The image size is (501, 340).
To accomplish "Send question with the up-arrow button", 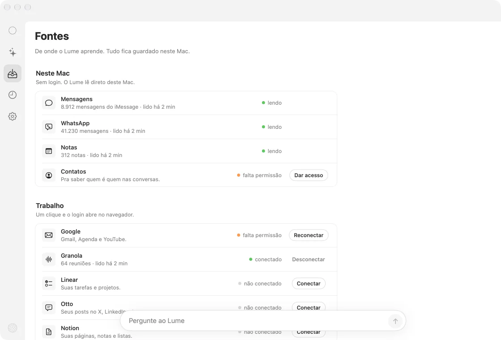I will point(395,321).
